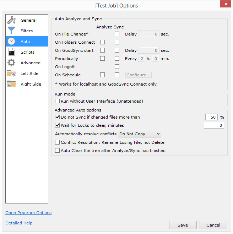Check Sync box for On Logoff
233x234 pixels.
(117, 67)
